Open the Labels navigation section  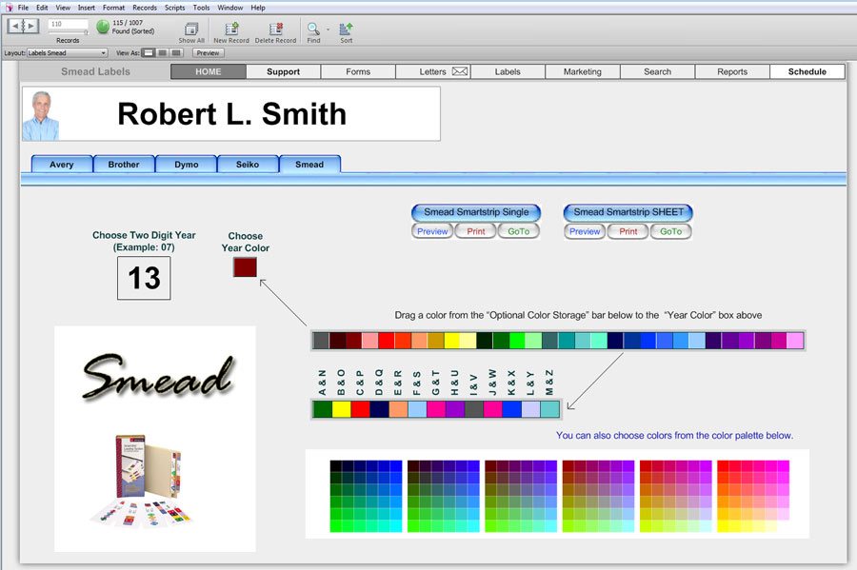point(508,71)
